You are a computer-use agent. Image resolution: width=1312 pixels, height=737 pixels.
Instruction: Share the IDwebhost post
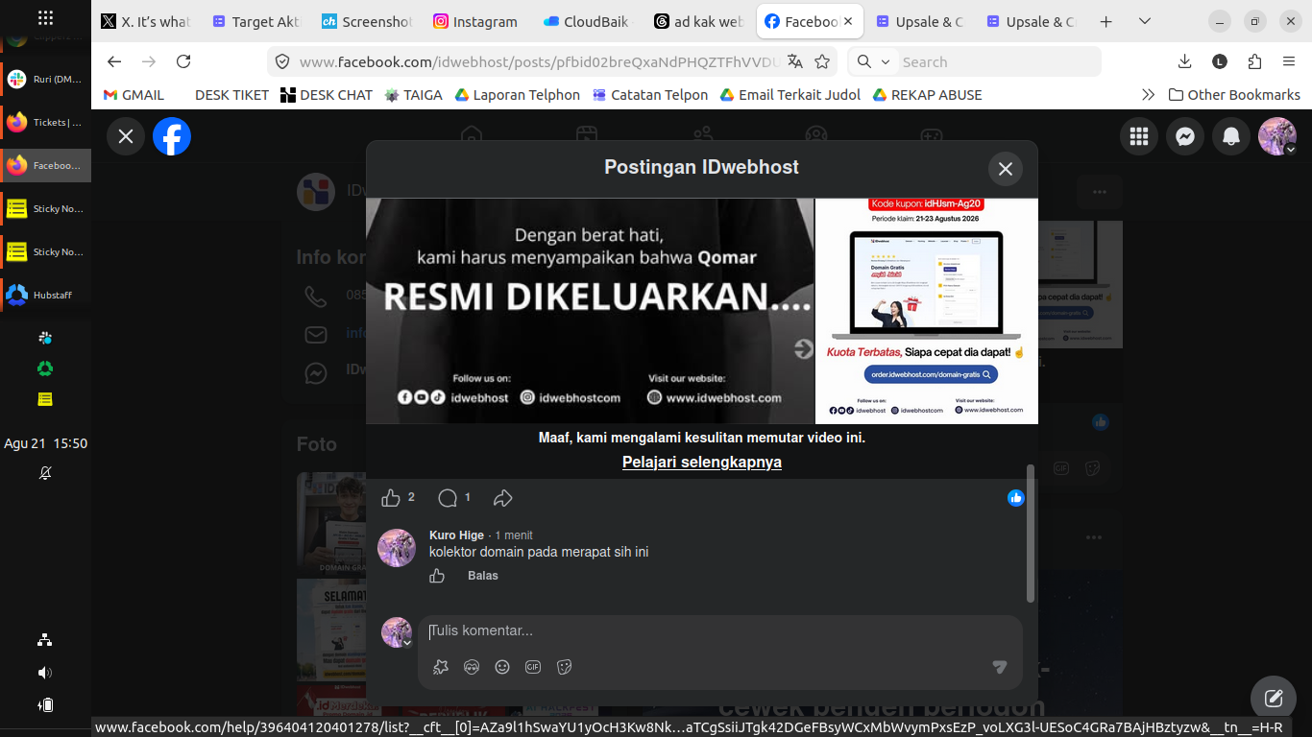[503, 498]
